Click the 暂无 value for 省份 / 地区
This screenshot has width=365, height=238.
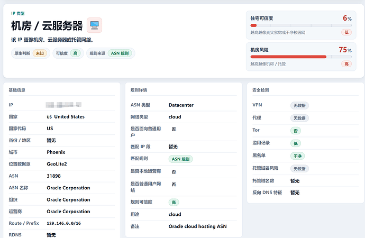51,141
